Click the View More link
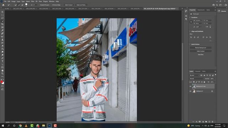The image size is (228, 128). pos(201,54)
